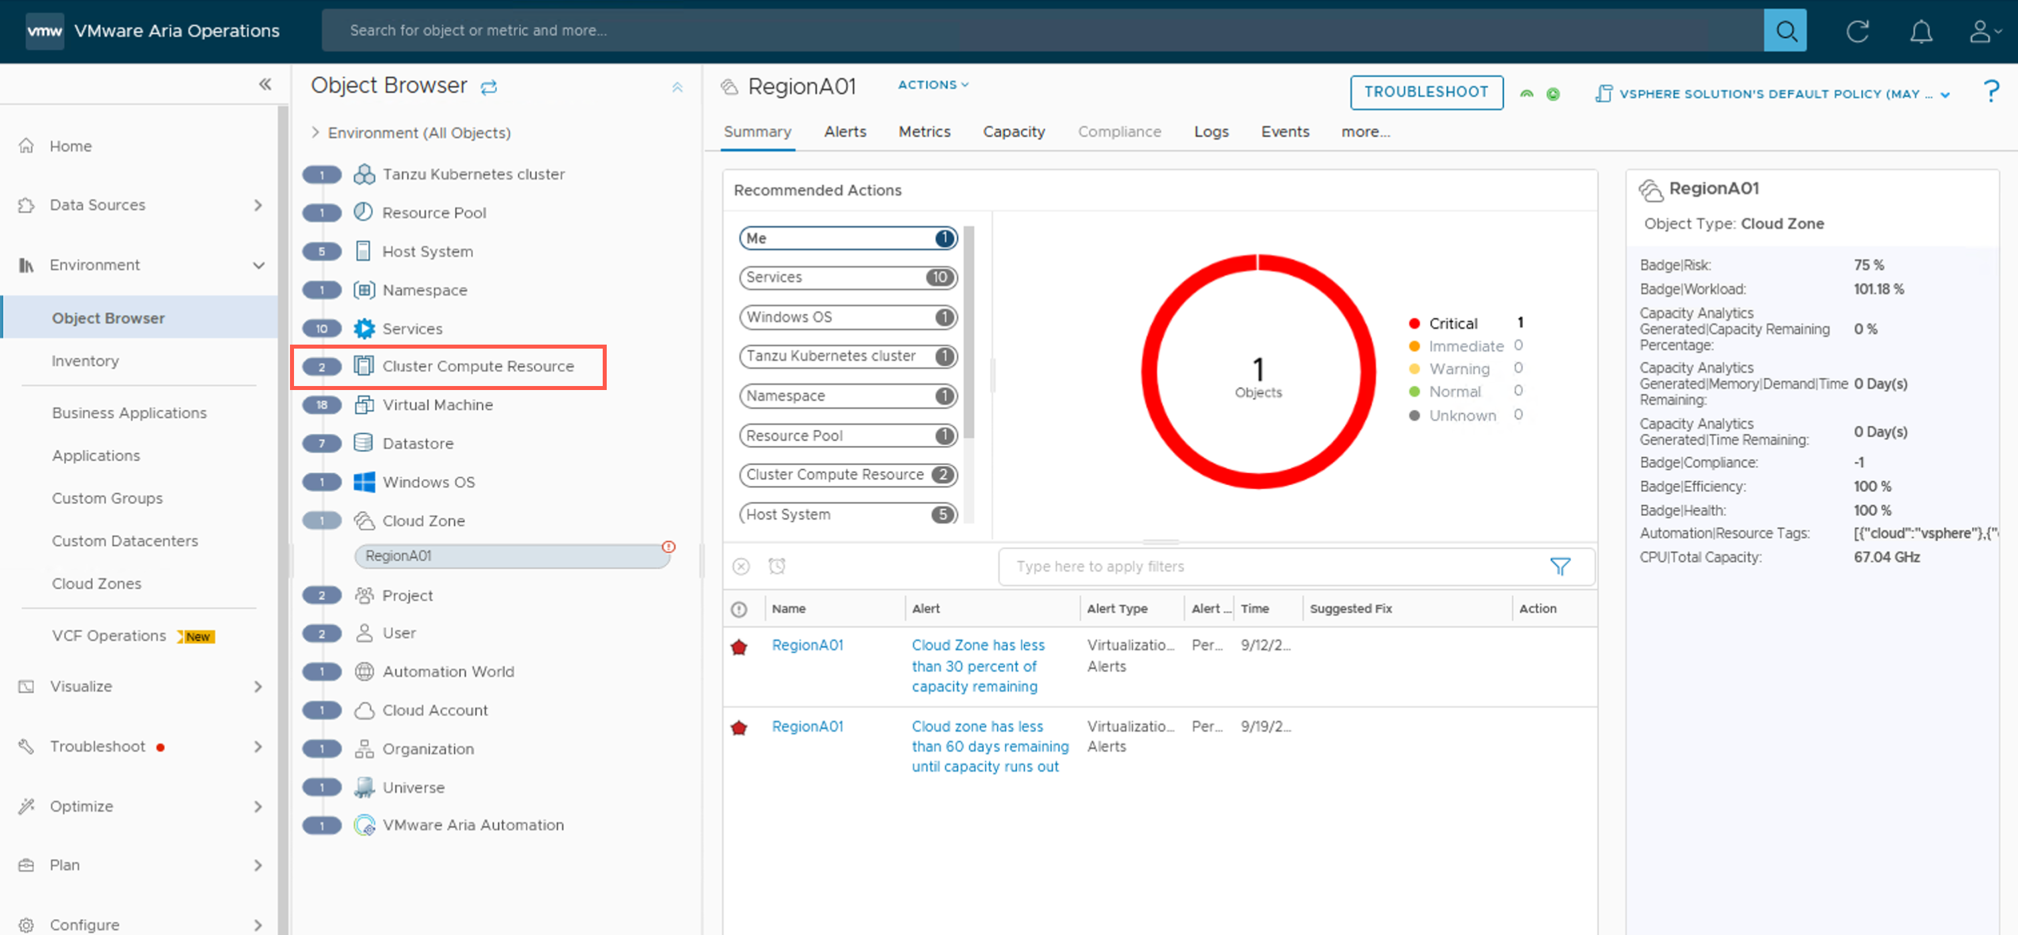Switch to the Alerts tab

click(x=845, y=132)
